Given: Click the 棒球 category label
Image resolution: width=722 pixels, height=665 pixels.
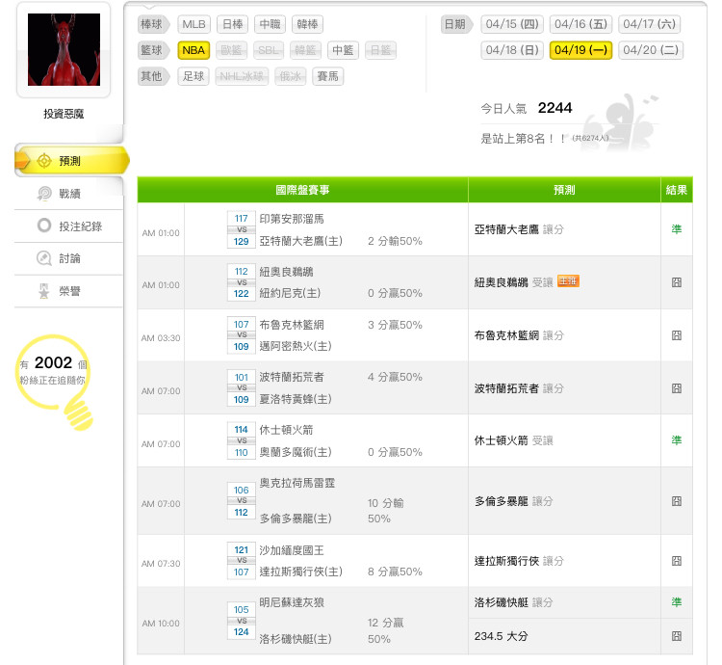Looking at the screenshot, I should coord(154,24).
